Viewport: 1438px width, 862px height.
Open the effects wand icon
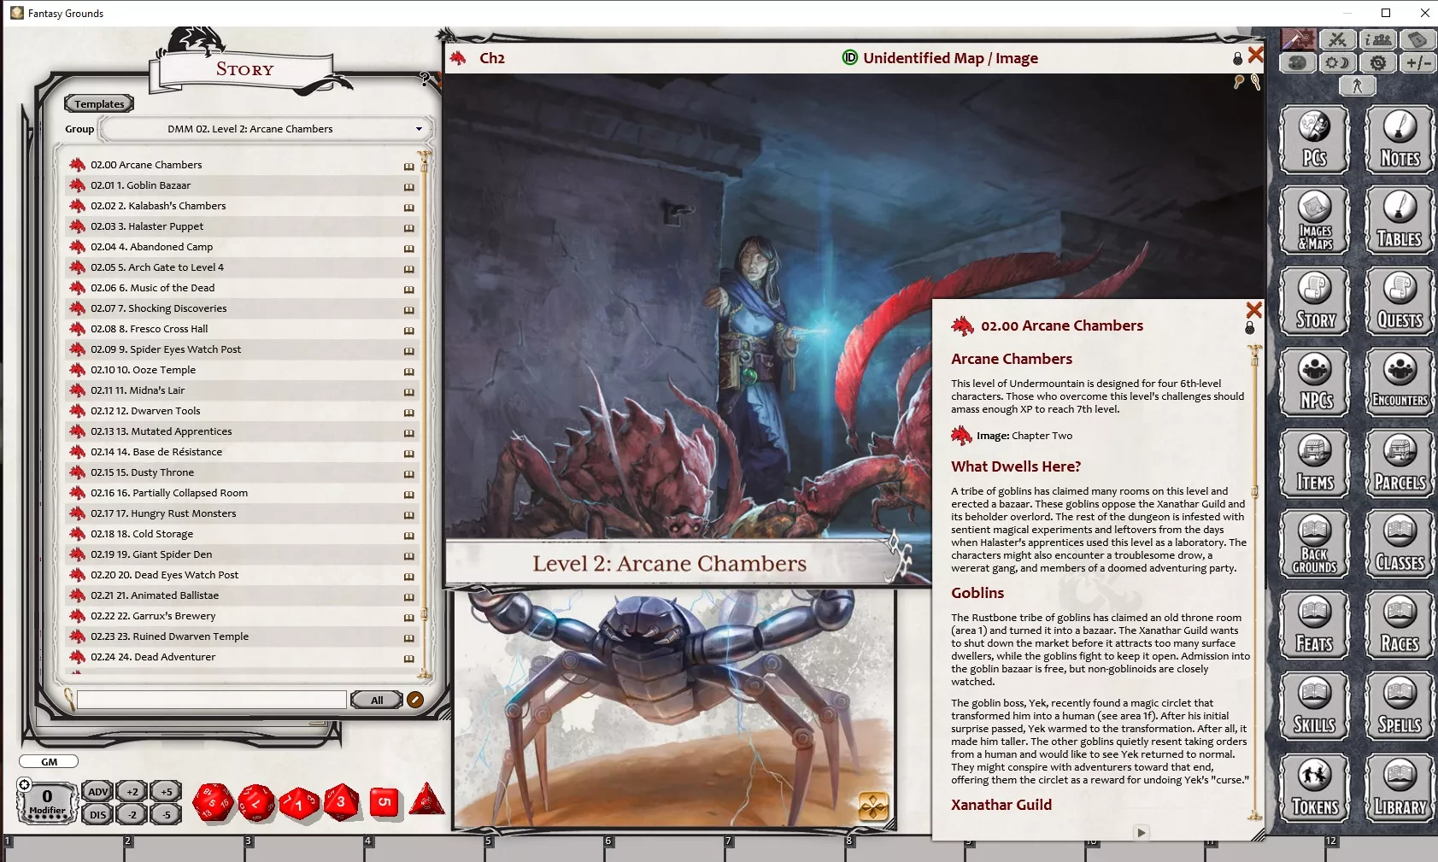(1297, 39)
